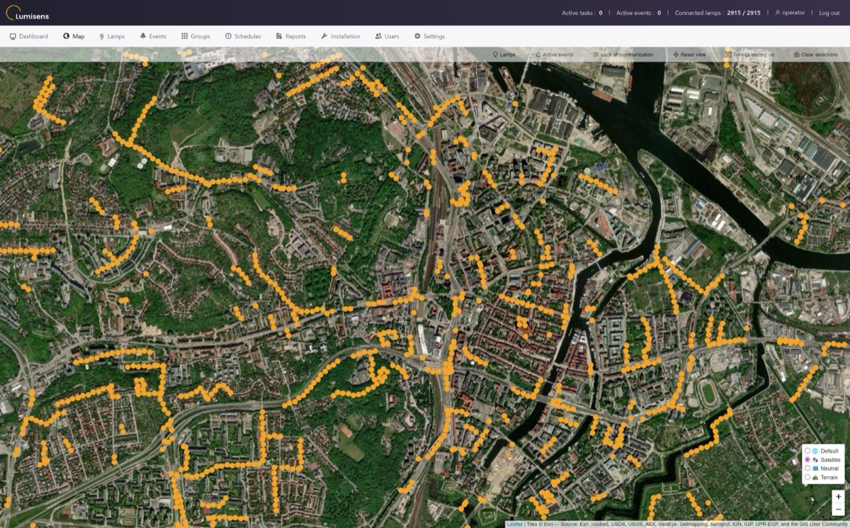The height and width of the screenshot is (528, 850).
Task: Open the Schedules page
Action: (x=243, y=36)
